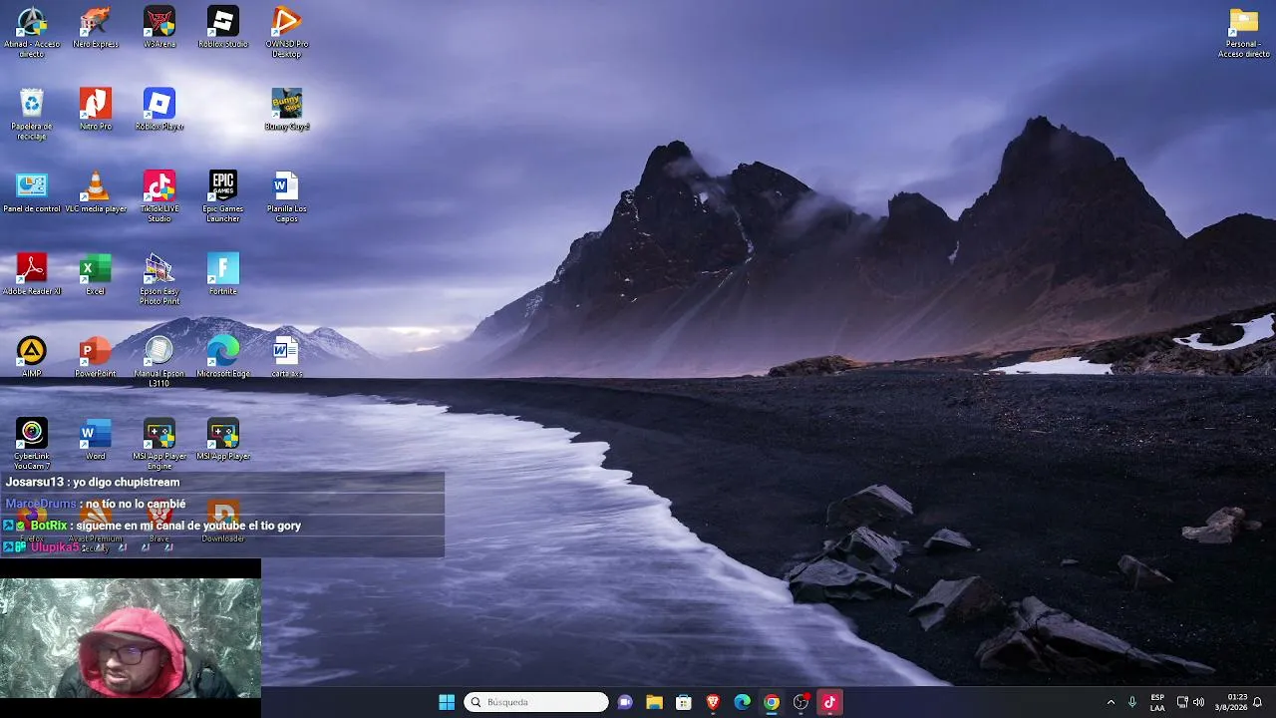The height and width of the screenshot is (718, 1276).
Task: Select the Bunny Guys desktop icon
Action: coord(286,109)
